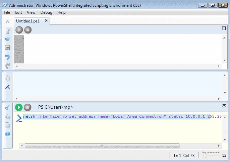Click the Copy icon in command pane sidebar
Screen dimensions: 230x162
[7, 116]
